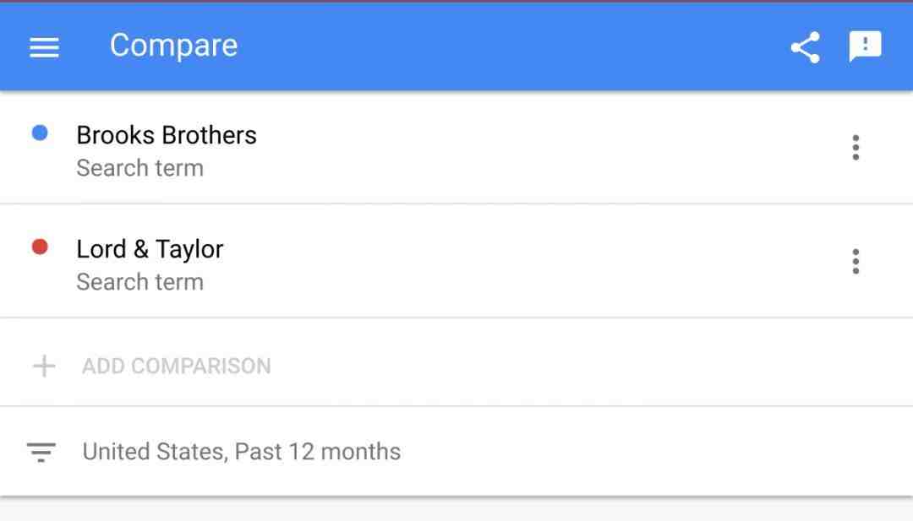Screen dimensions: 913x521
Task: Click 'Search term' label under Lord & Taylor
Action: click(139, 282)
